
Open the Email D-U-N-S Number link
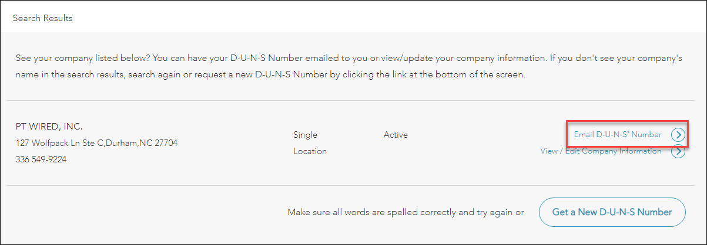(x=617, y=135)
